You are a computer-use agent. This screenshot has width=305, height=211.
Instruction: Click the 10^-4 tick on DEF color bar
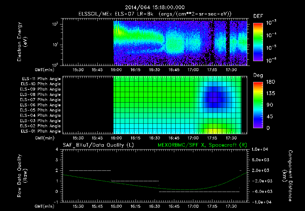point(271,35)
